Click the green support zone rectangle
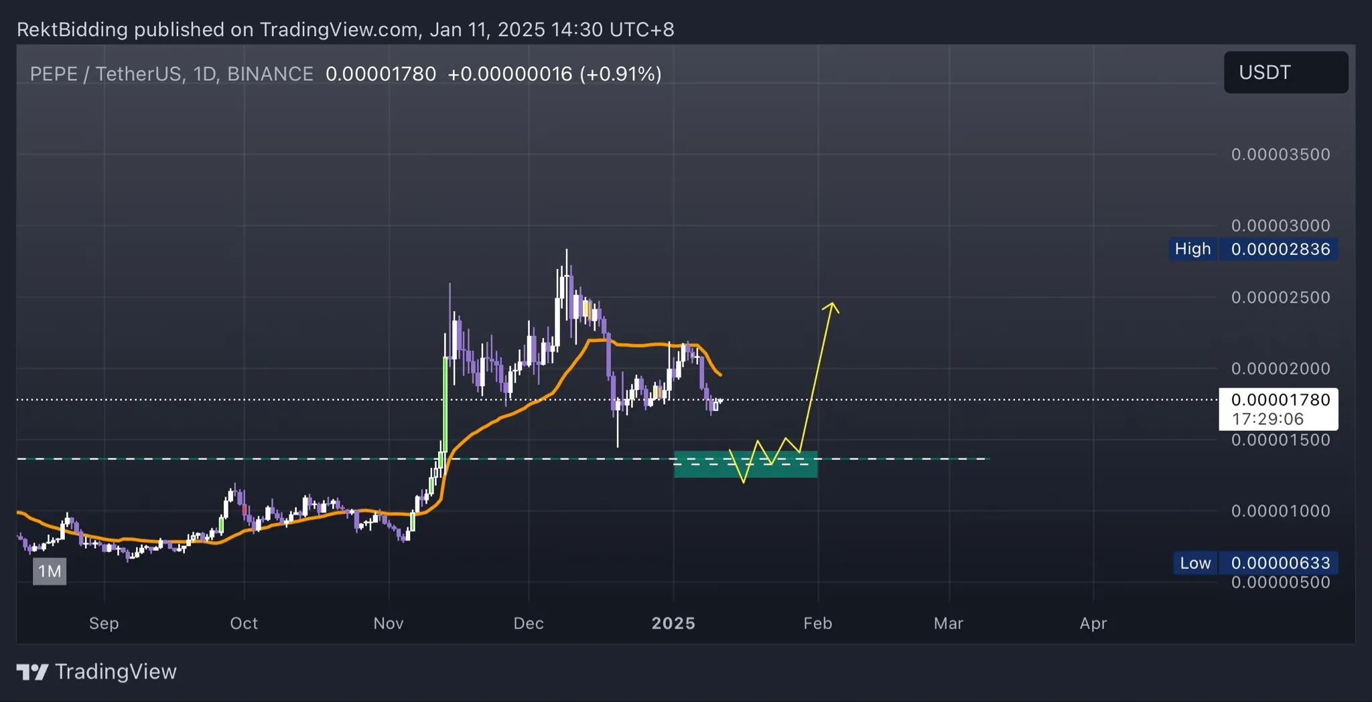Viewport: 1372px width, 702px height. click(746, 464)
